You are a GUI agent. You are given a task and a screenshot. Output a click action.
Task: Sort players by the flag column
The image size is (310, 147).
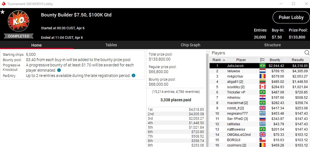click(x=262, y=60)
